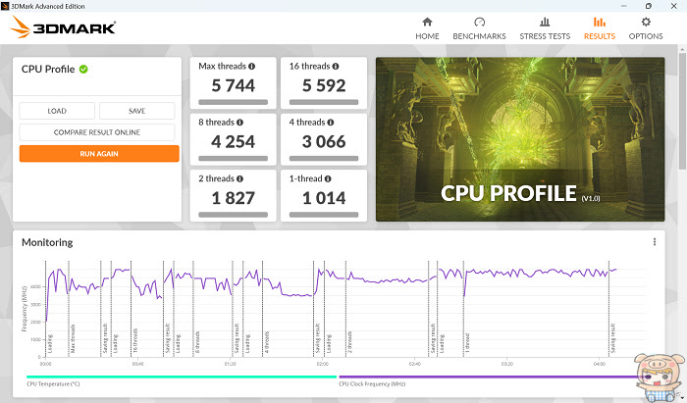
Task: Click the 16 threads score 5 592
Action: (324, 85)
